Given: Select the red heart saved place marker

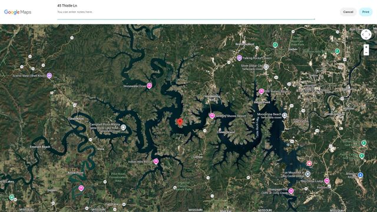Looking at the screenshot, I should click(309, 164).
